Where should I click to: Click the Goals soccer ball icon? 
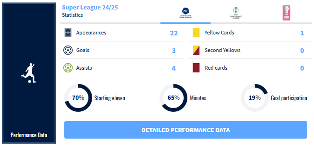[68, 50]
